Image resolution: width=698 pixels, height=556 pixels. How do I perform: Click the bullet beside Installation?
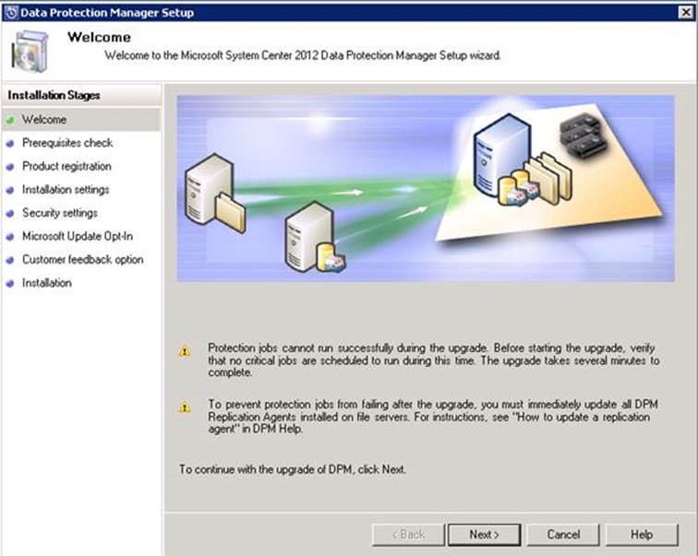(10, 284)
